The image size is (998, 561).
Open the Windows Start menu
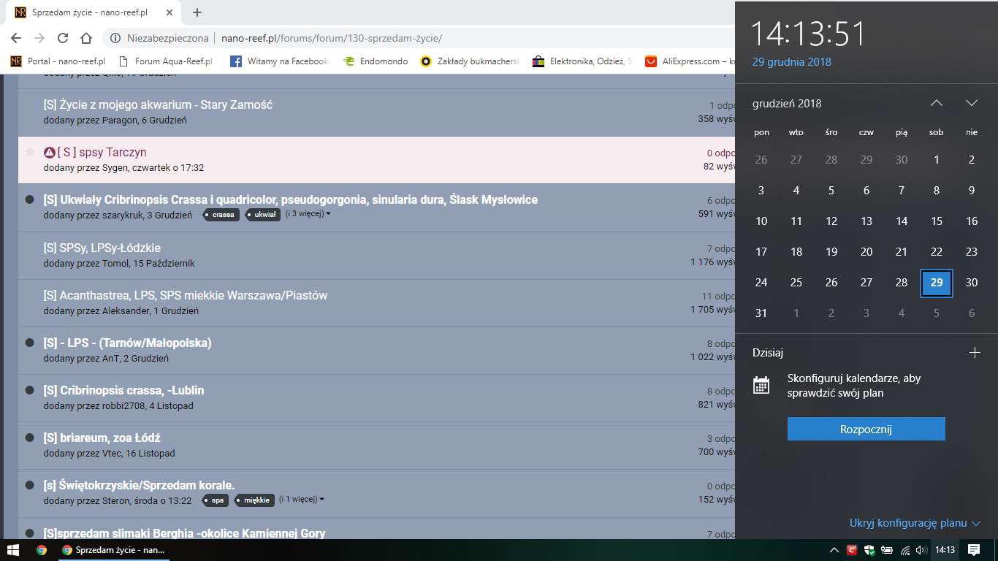click(x=12, y=549)
